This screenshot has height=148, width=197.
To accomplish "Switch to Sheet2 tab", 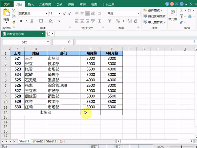I will coord(37,141).
